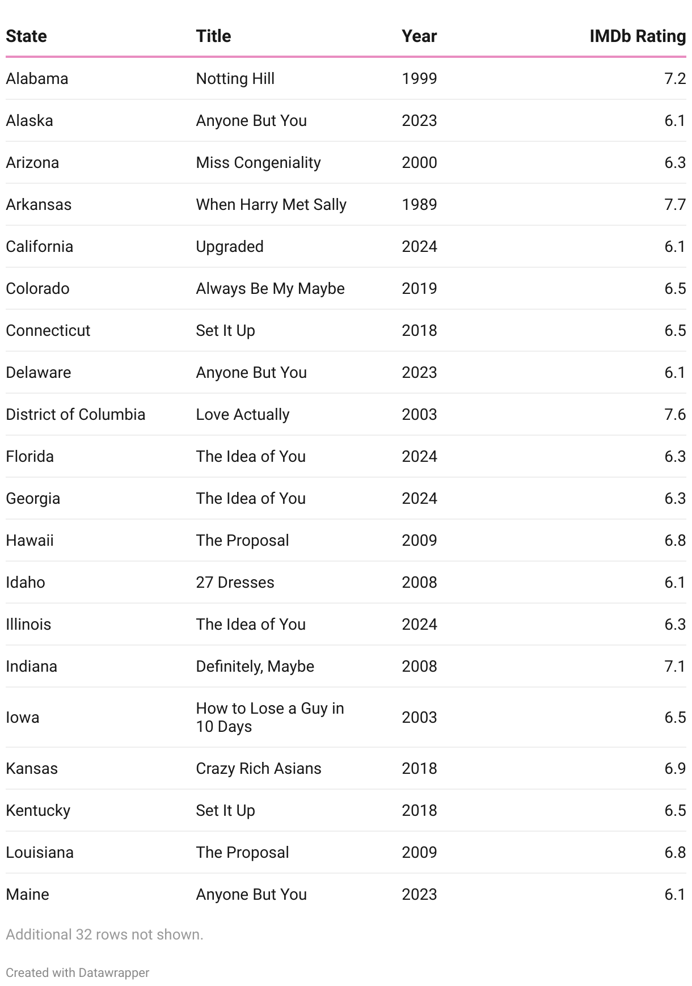Image resolution: width=692 pixels, height=986 pixels.
Task: Click the Love Actually title cell
Action: (x=243, y=414)
